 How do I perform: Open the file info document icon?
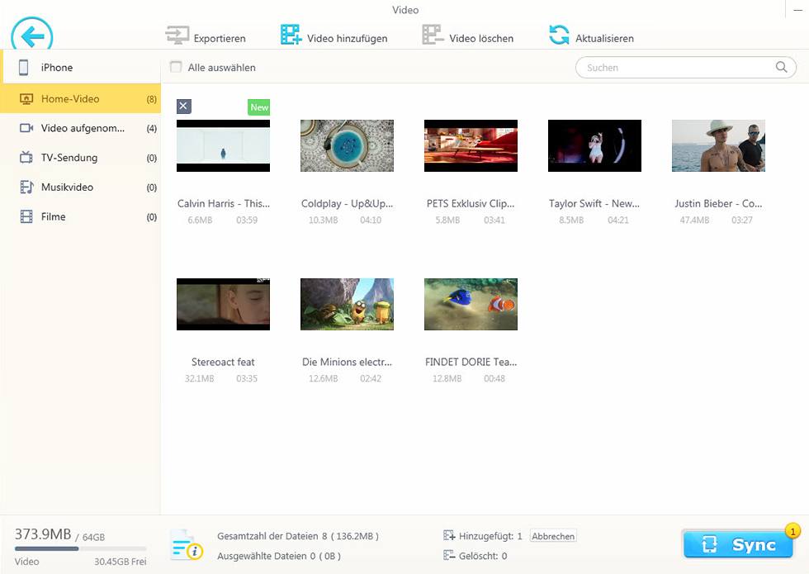(187, 545)
